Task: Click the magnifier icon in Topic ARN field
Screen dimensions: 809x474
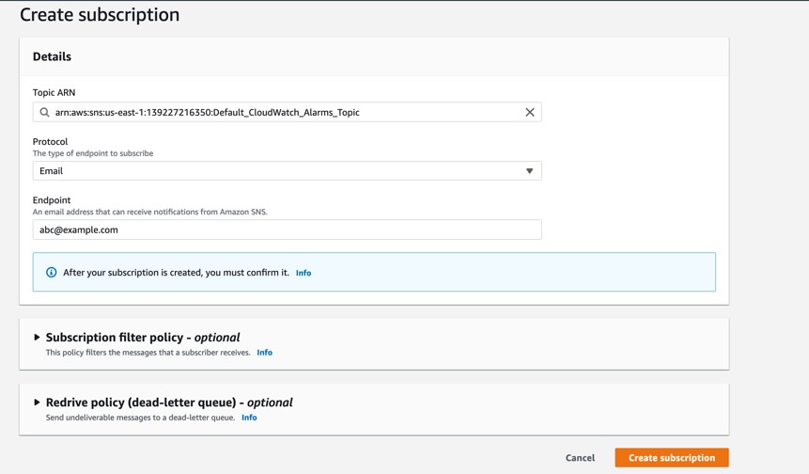Action: point(45,112)
